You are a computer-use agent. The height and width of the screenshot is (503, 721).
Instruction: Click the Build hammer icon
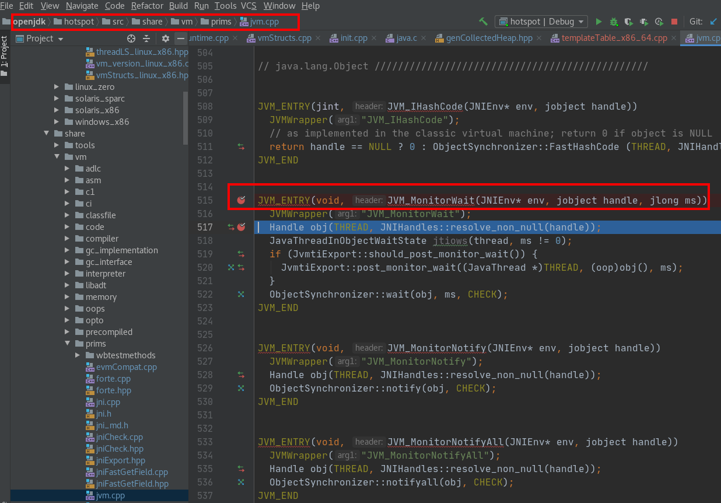click(483, 22)
